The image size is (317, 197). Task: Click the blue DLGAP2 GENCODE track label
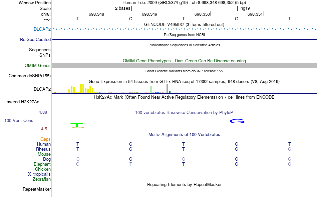click(42, 29)
